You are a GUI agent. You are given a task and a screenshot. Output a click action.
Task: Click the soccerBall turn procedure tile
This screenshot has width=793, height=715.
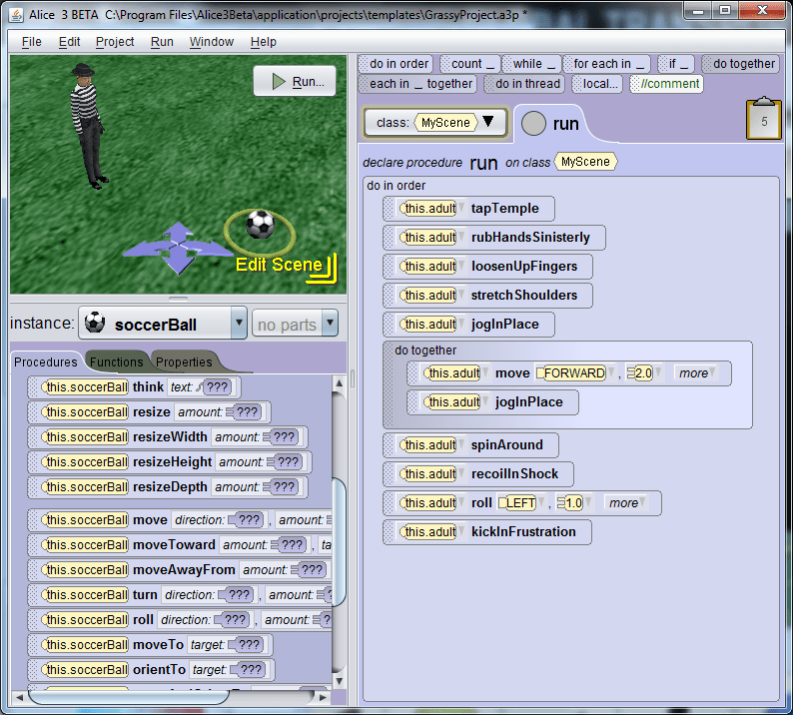click(180, 594)
